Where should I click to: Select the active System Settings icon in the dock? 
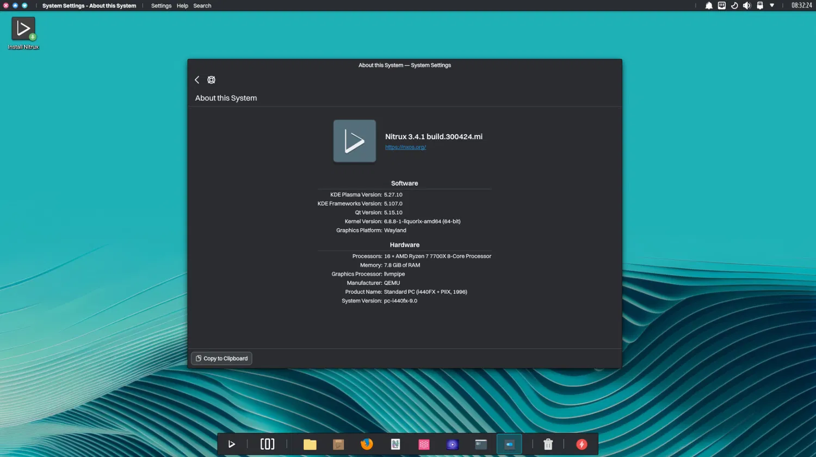pos(509,445)
